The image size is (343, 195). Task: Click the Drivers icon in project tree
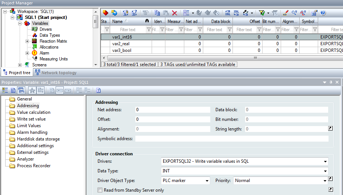pyautogui.click(x=34, y=29)
